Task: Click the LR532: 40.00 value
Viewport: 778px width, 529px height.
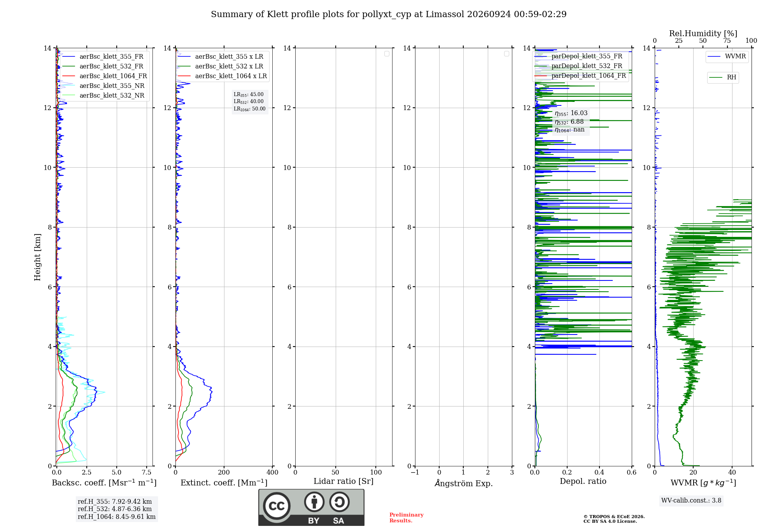Action: point(249,102)
